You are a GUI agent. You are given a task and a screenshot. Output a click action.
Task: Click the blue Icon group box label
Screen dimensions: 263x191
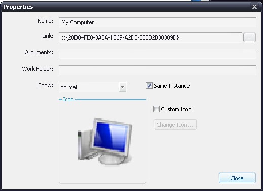pos(68,99)
